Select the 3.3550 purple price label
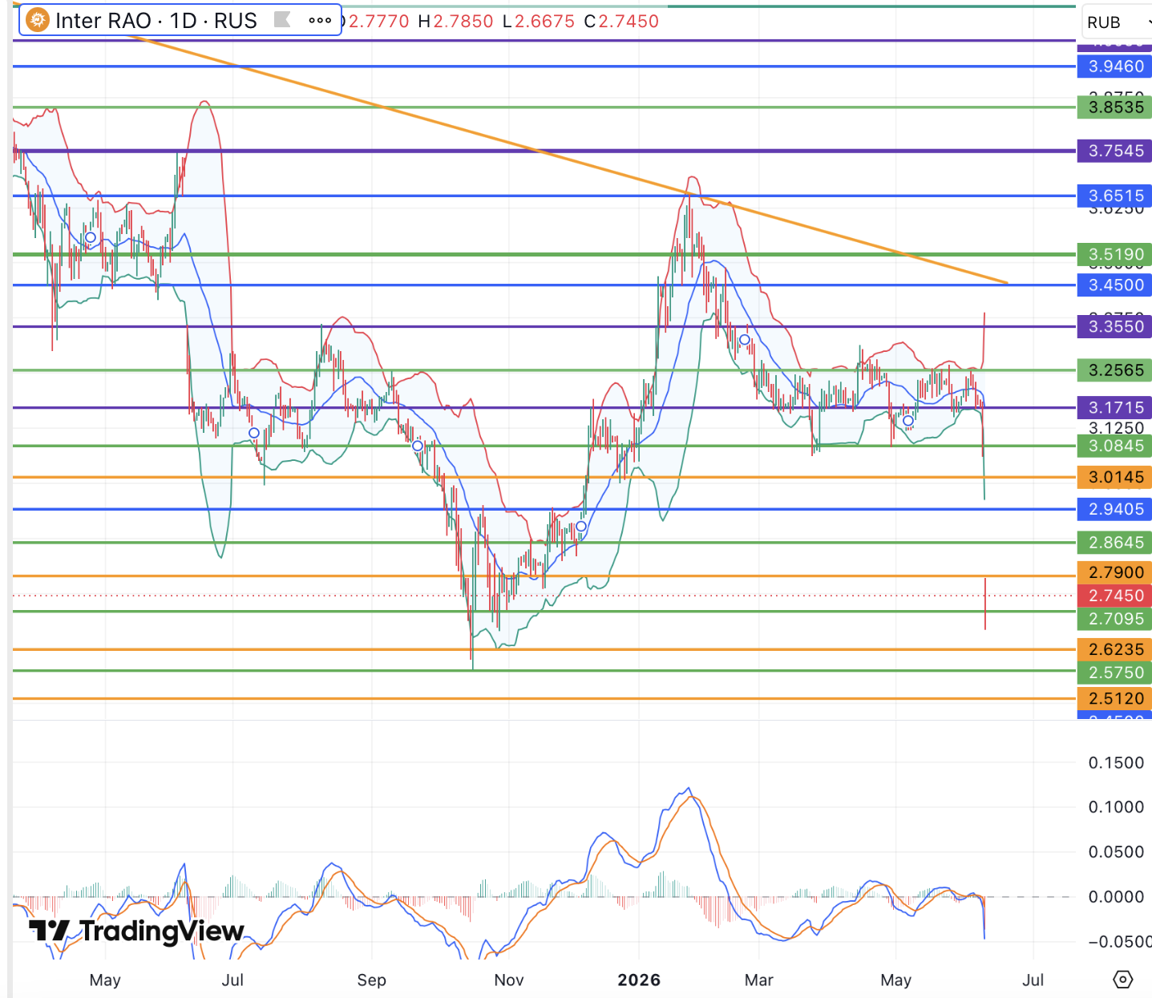This screenshot has width=1152, height=998. pos(1115,327)
